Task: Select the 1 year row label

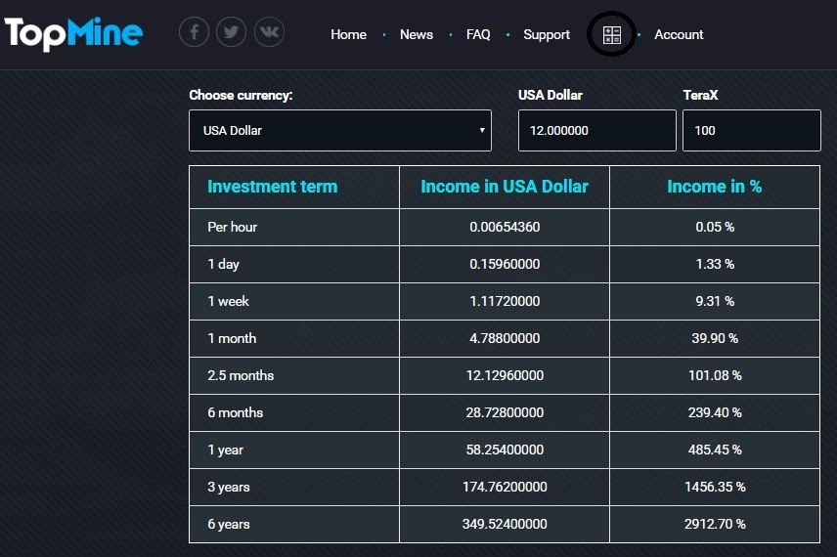Action: (225, 450)
